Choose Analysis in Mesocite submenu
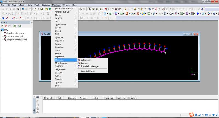Viewport: 219px width, 118px height. 93,63
